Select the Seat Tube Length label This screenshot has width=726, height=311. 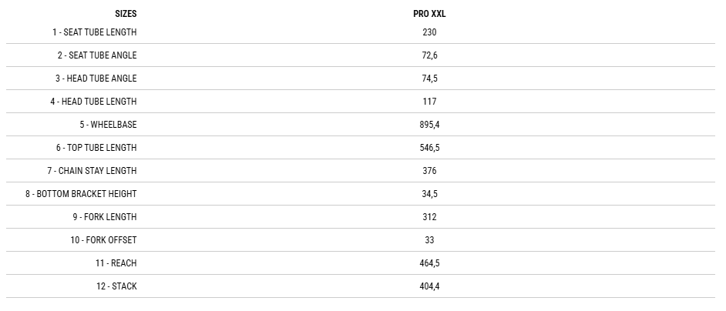[x=94, y=32]
